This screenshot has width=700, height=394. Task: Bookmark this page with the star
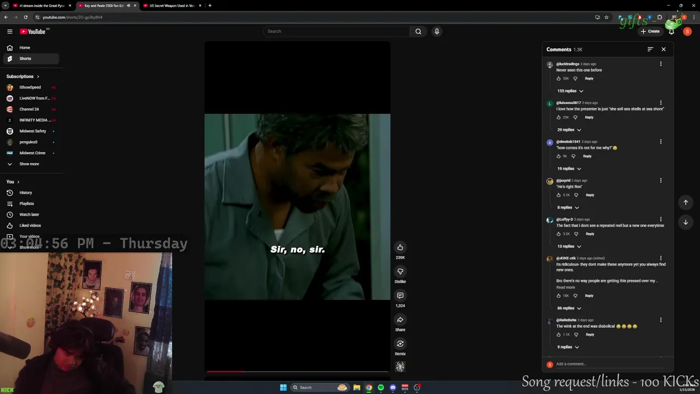tap(606, 17)
